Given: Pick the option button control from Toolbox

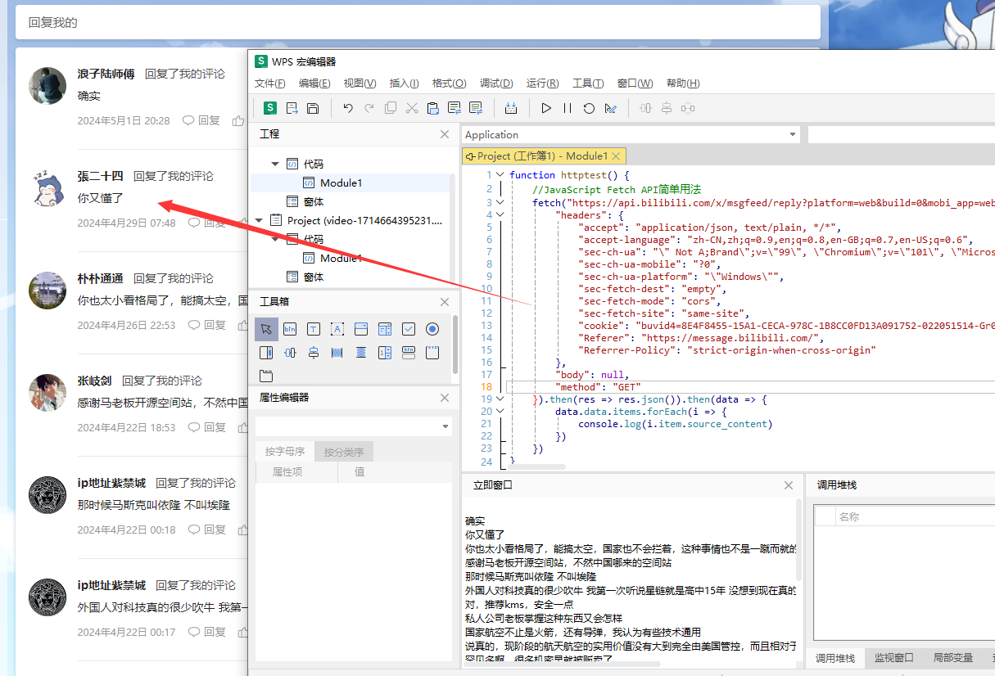Looking at the screenshot, I should coord(432,329).
